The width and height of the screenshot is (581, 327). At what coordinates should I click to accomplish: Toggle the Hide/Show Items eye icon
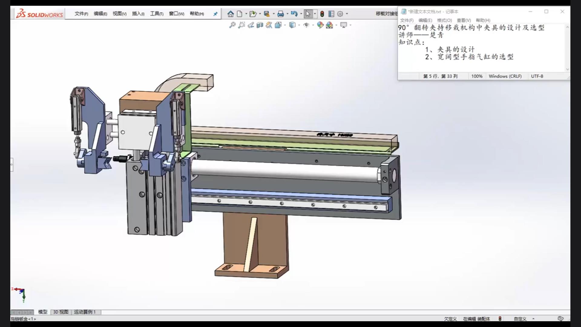pyautogui.click(x=306, y=25)
